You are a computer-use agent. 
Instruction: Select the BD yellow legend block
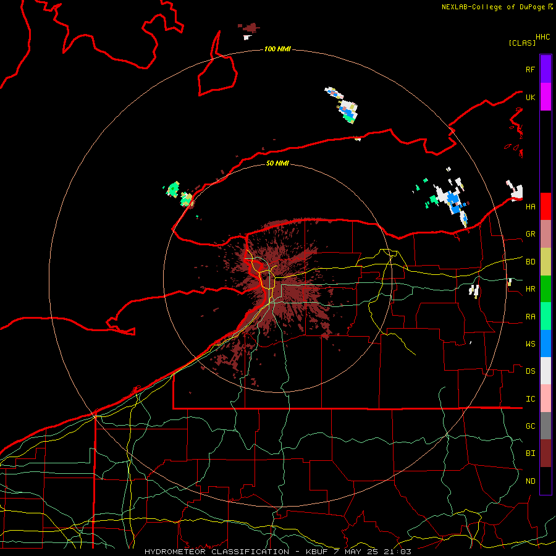tap(545, 262)
